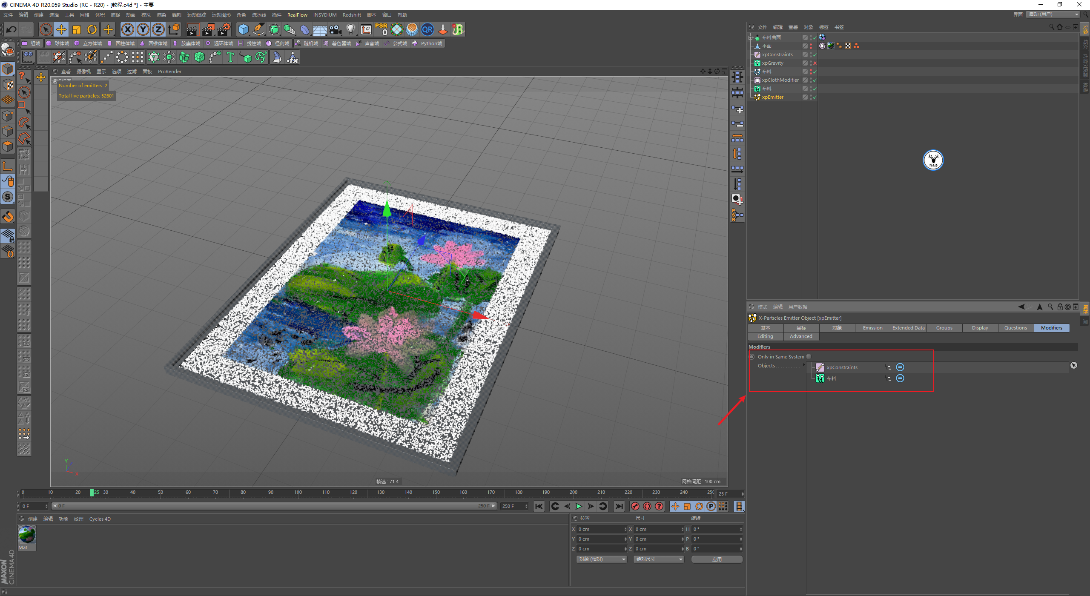The width and height of the screenshot is (1090, 596).
Task: Remove 布料 from the Objects modifier list
Action: tap(900, 378)
